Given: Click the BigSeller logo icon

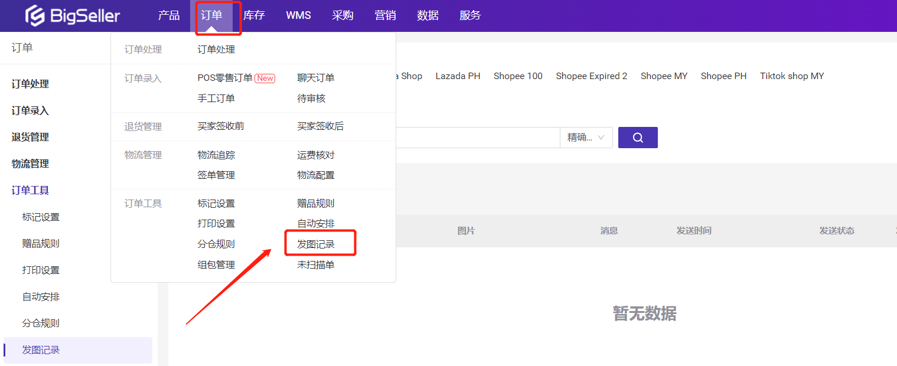Looking at the screenshot, I should pos(35,16).
